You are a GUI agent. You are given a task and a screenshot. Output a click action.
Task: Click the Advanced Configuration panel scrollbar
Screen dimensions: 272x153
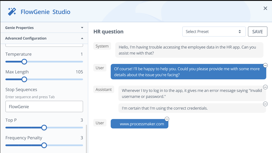click(86, 139)
